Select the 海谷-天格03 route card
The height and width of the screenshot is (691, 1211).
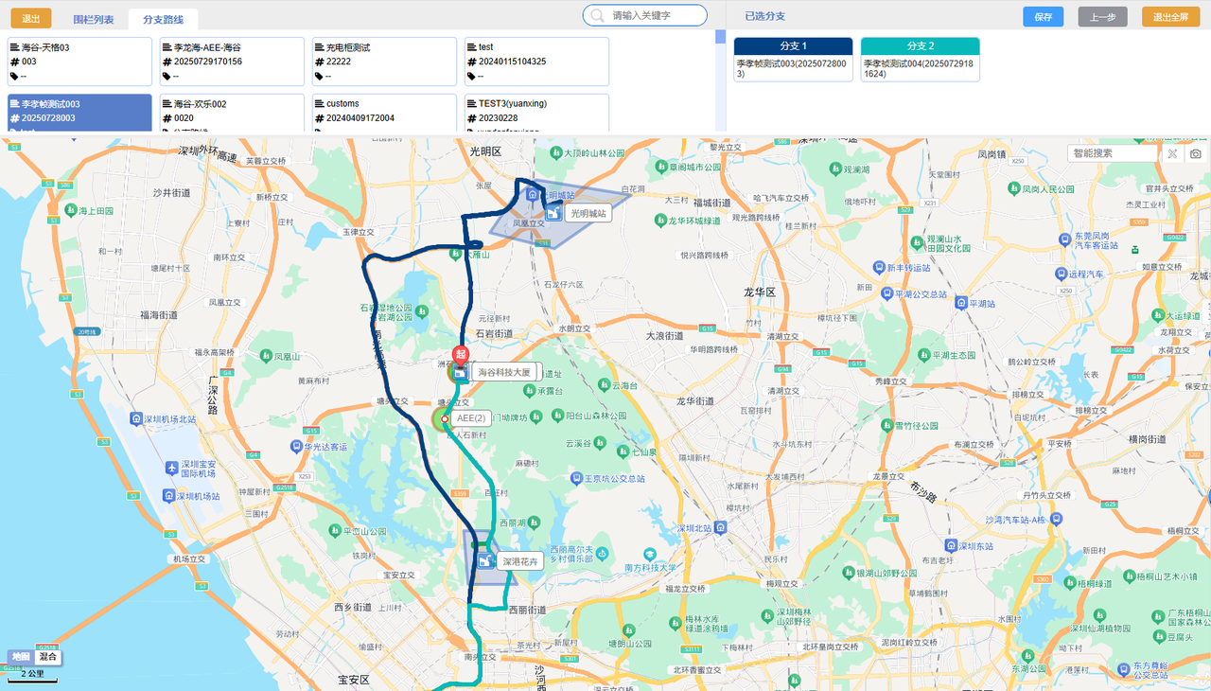[79, 62]
